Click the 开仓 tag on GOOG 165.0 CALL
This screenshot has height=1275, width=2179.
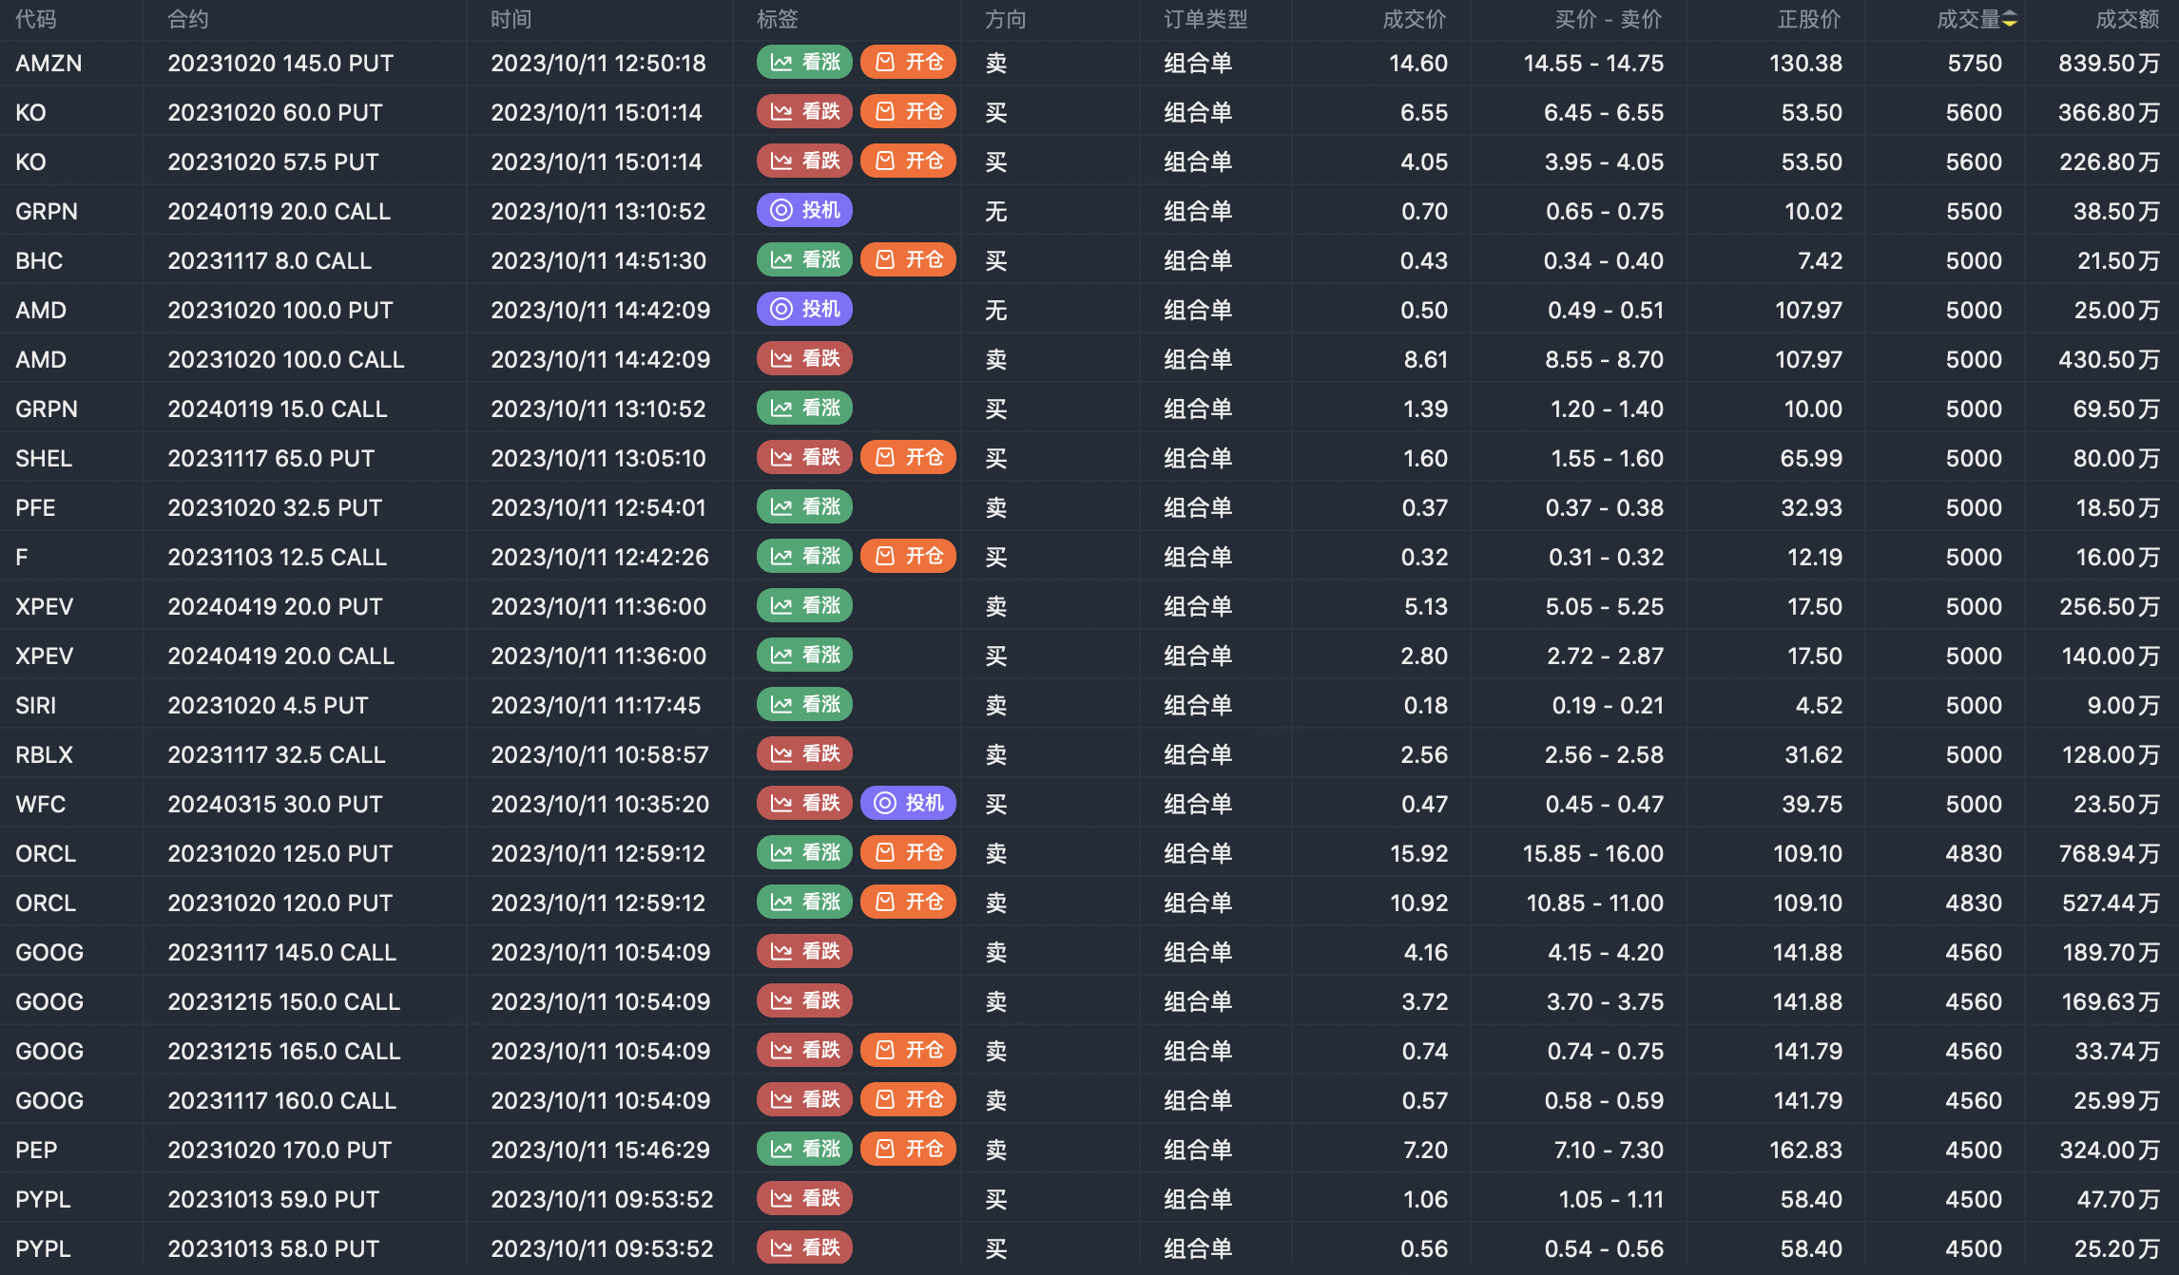pyautogui.click(x=908, y=1051)
